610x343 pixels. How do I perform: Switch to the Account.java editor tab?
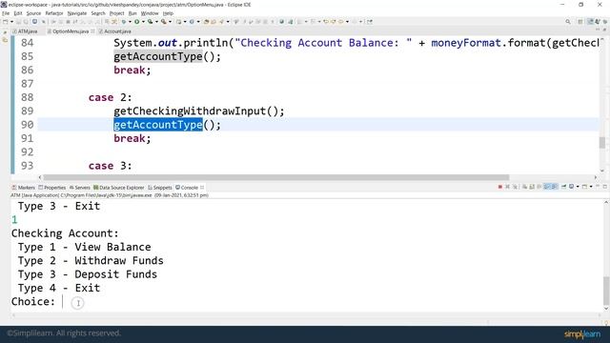[115, 31]
